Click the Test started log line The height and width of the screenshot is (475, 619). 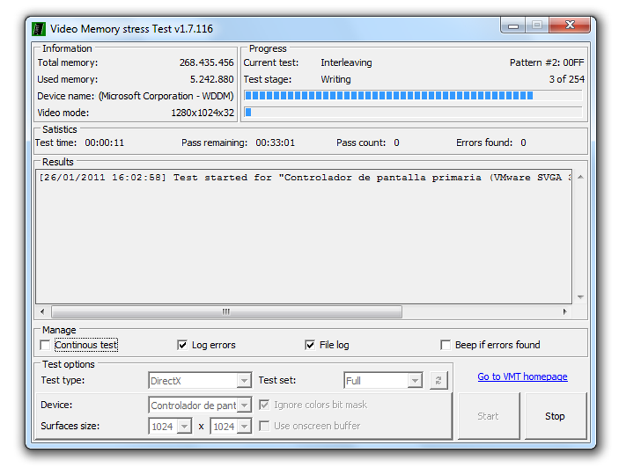(x=305, y=178)
